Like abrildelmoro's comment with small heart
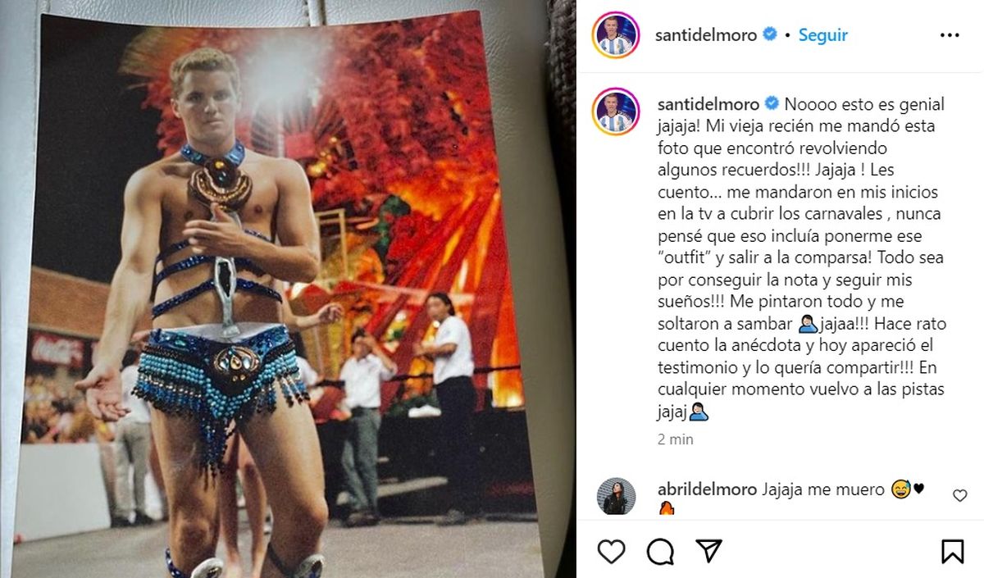 959,495
